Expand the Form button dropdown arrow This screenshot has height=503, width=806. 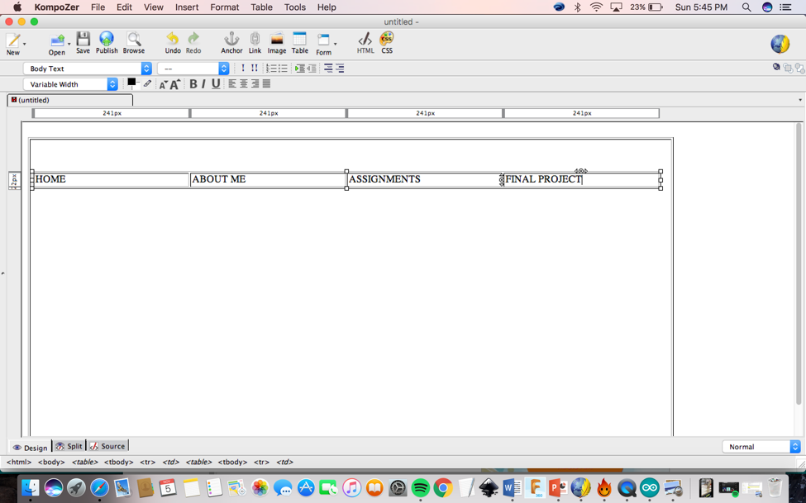pos(335,44)
